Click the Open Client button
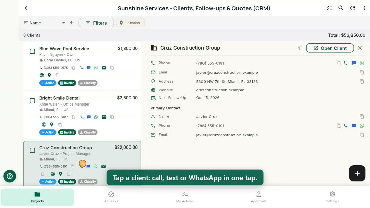 click(x=330, y=48)
